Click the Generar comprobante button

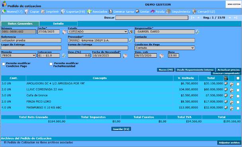coord(226,73)
